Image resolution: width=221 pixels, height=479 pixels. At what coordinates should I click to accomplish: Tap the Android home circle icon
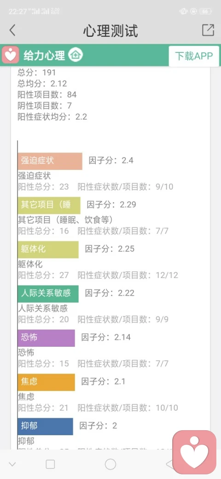[x=110, y=464]
